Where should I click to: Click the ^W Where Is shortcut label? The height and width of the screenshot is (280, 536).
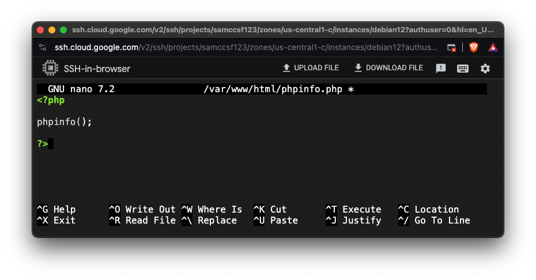pyautogui.click(x=212, y=210)
